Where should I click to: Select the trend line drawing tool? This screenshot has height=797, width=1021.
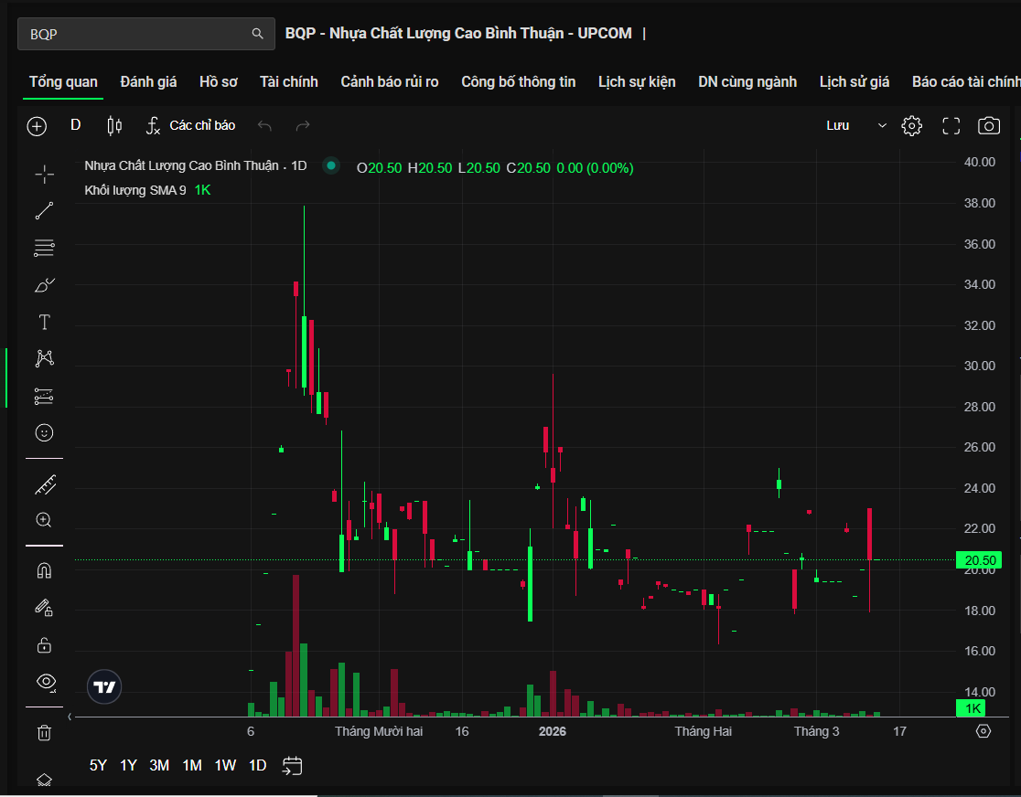pos(44,211)
